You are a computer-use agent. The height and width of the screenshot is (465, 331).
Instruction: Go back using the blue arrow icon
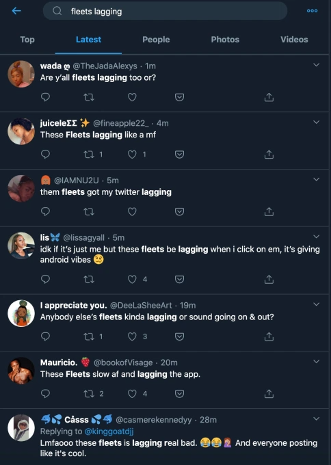coord(16,11)
